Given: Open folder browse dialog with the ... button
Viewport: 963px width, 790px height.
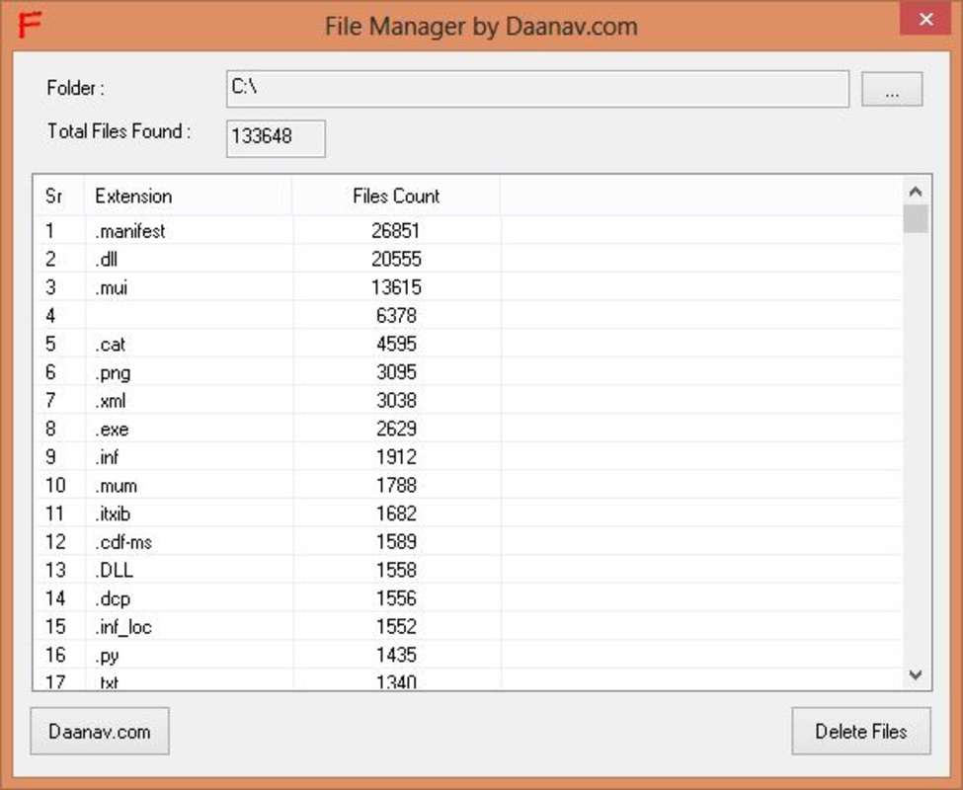Looking at the screenshot, I should pyautogui.click(x=892, y=89).
